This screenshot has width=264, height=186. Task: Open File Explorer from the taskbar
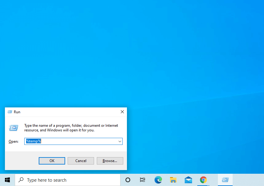click(x=173, y=180)
